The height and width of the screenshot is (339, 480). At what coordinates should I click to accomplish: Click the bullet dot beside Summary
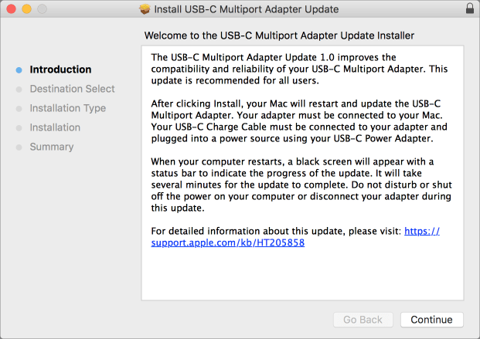[x=19, y=147]
